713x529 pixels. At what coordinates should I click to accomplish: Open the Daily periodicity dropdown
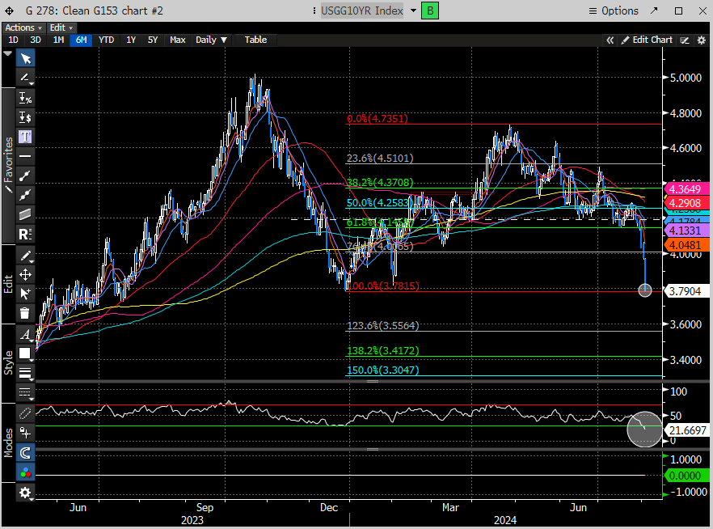point(212,40)
